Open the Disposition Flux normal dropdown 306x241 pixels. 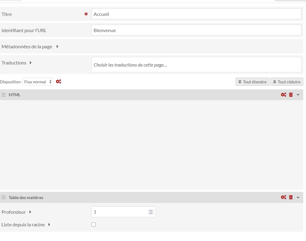[38, 82]
